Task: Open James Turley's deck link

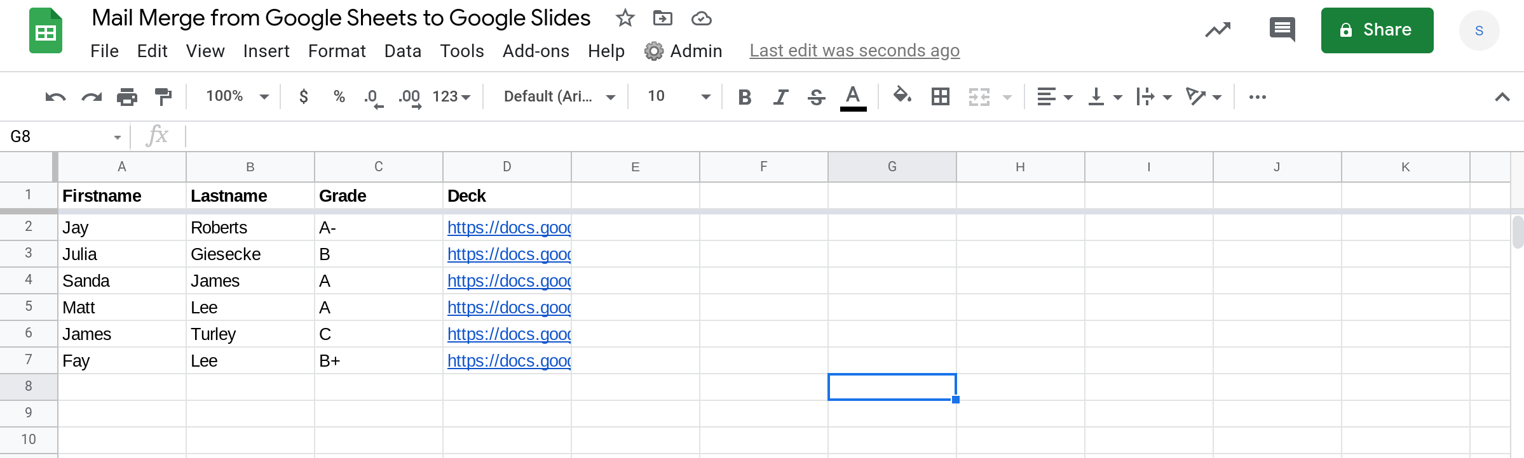Action: click(x=509, y=334)
